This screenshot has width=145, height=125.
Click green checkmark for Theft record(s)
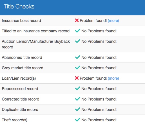(x=78, y=120)
